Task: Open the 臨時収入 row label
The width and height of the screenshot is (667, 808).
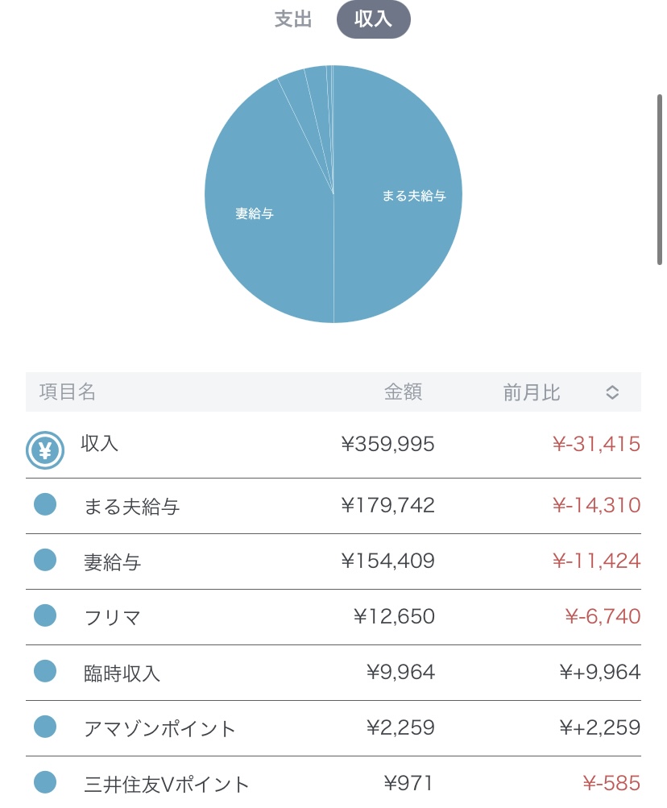Action: (x=122, y=673)
